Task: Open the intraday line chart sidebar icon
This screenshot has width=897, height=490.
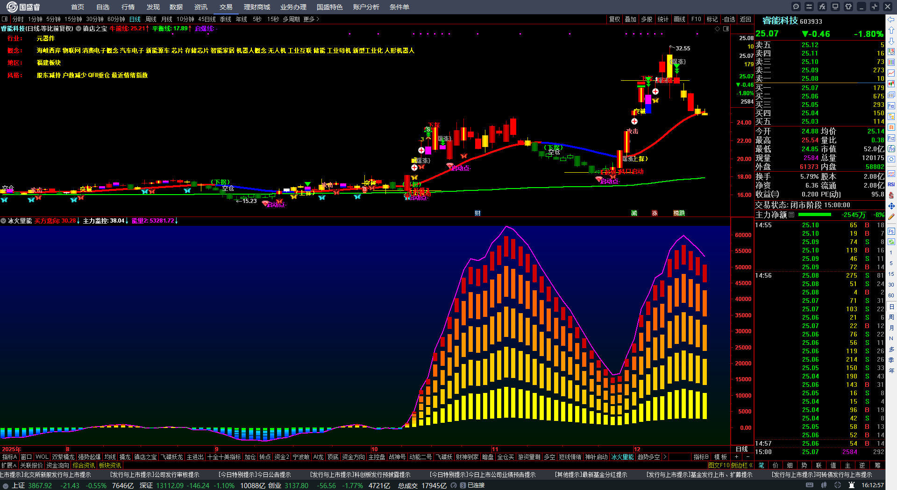Action: click(891, 73)
